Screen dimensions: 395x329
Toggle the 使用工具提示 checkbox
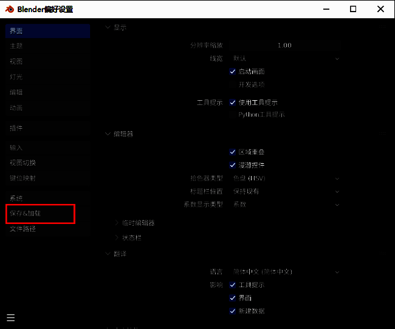pyautogui.click(x=233, y=103)
